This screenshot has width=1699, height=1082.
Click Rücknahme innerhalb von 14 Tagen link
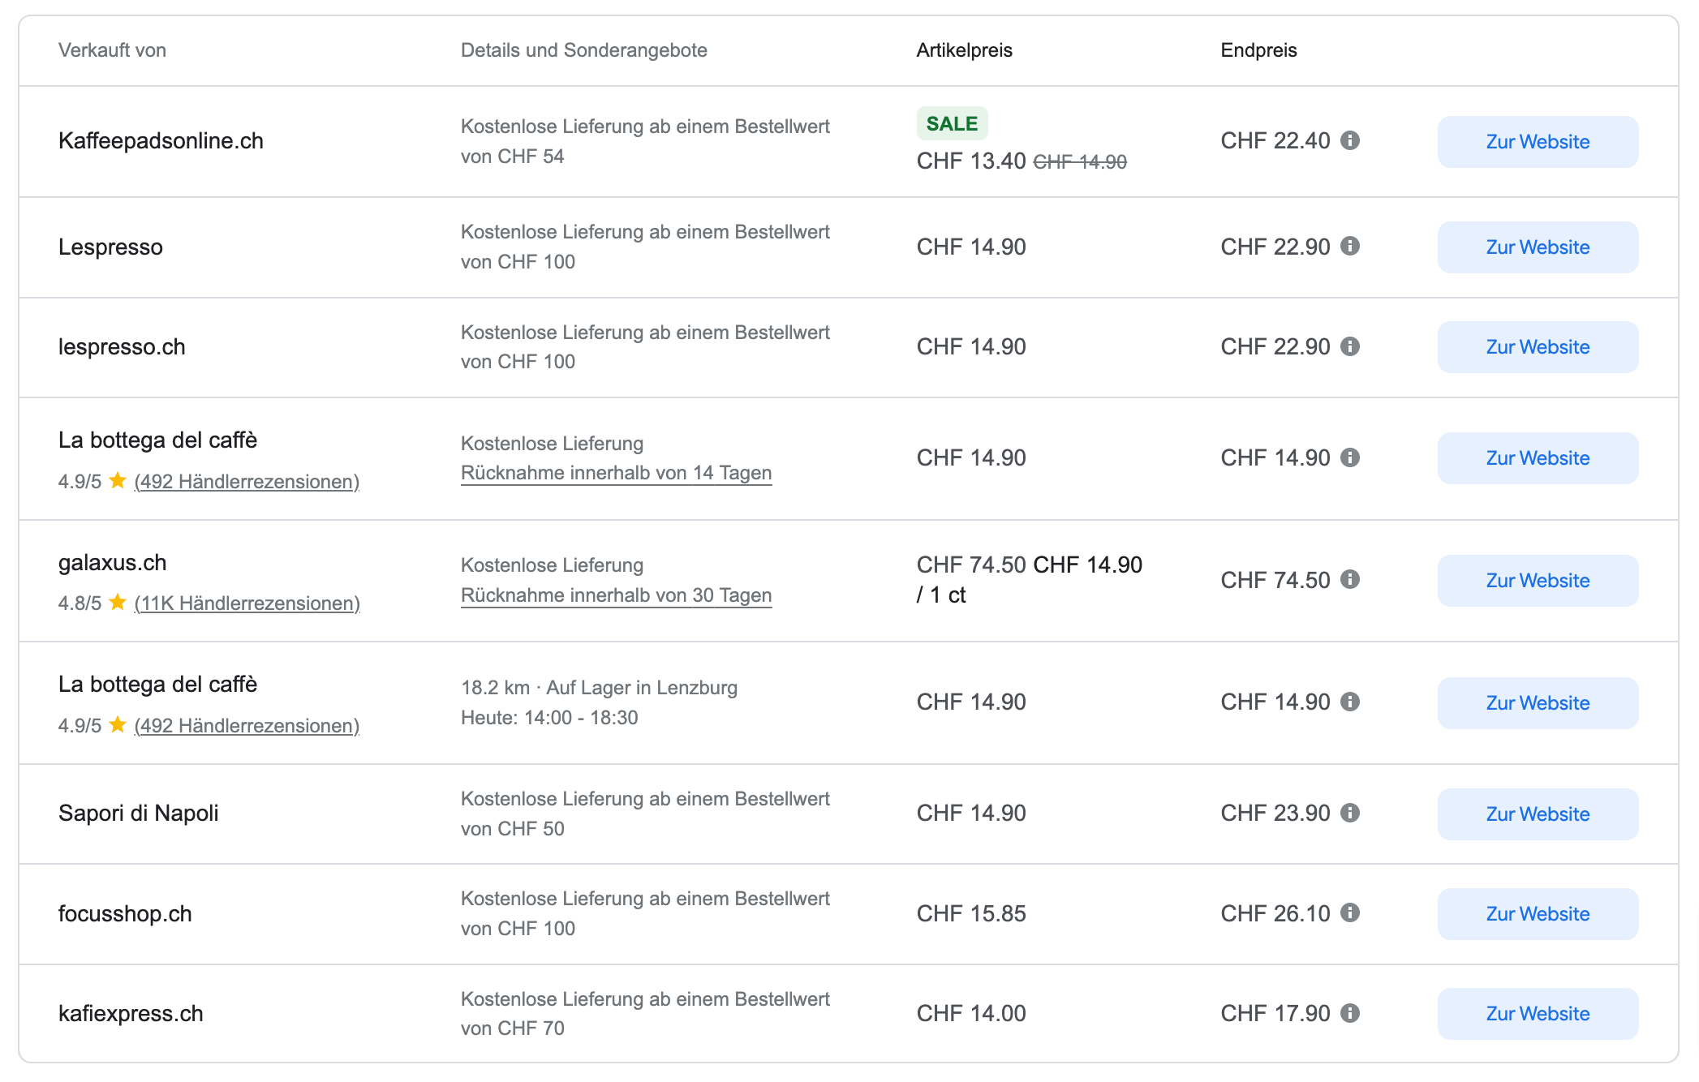(x=616, y=473)
